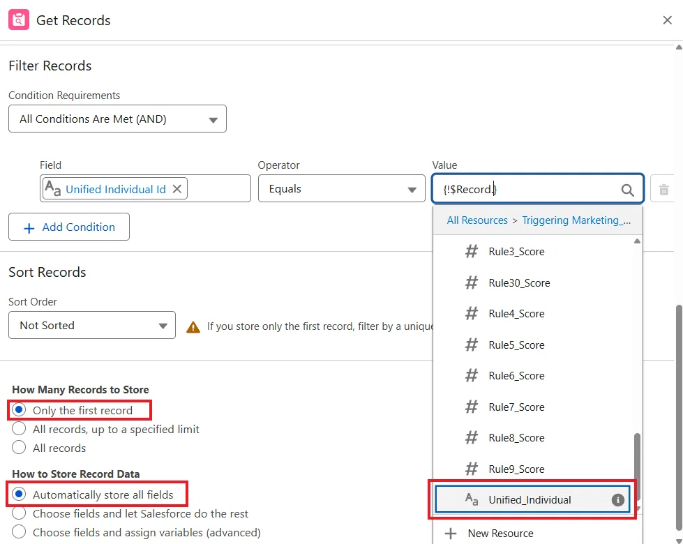Click the warning triangle icon by Sort Order
683x544 pixels.
[x=193, y=326]
